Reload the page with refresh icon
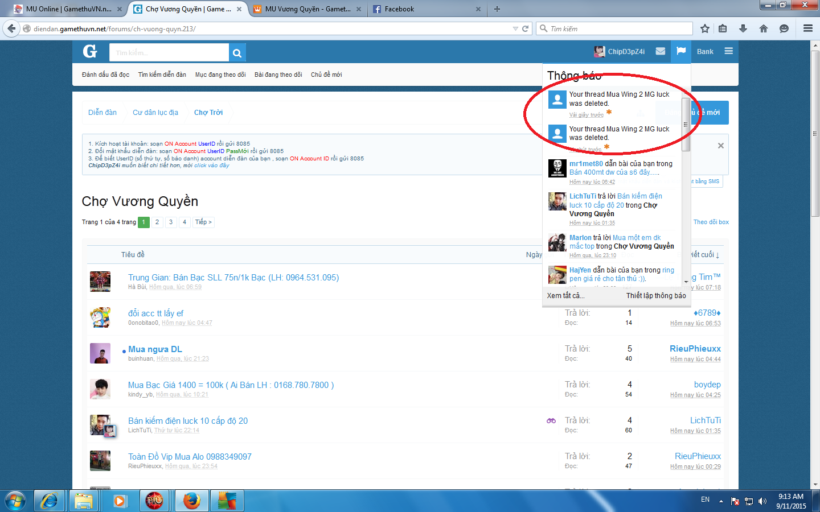The height and width of the screenshot is (512, 820). (x=525, y=28)
